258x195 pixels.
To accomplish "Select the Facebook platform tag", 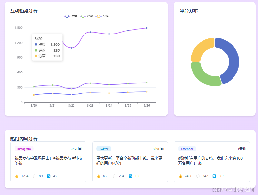I will [x=187, y=149].
